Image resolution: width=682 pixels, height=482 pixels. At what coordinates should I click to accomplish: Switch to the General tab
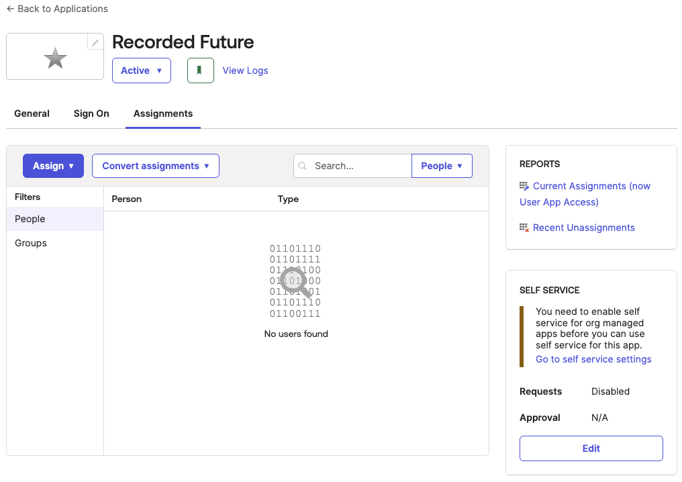[x=32, y=113]
